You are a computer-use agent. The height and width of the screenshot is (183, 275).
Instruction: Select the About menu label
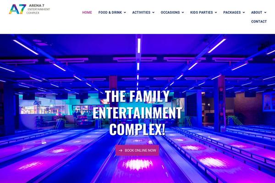[257, 12]
